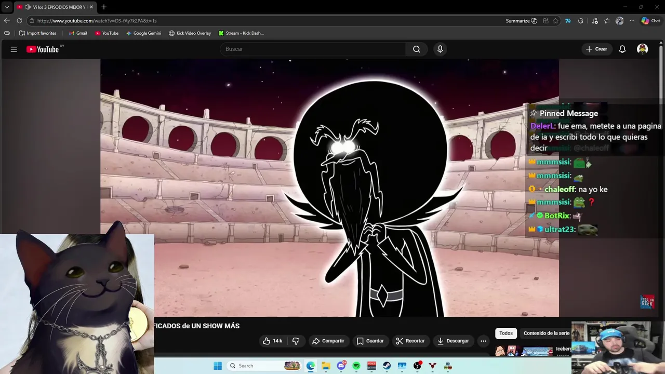Open the Windows Start menu
This screenshot has height=374, width=665.
(x=218, y=366)
